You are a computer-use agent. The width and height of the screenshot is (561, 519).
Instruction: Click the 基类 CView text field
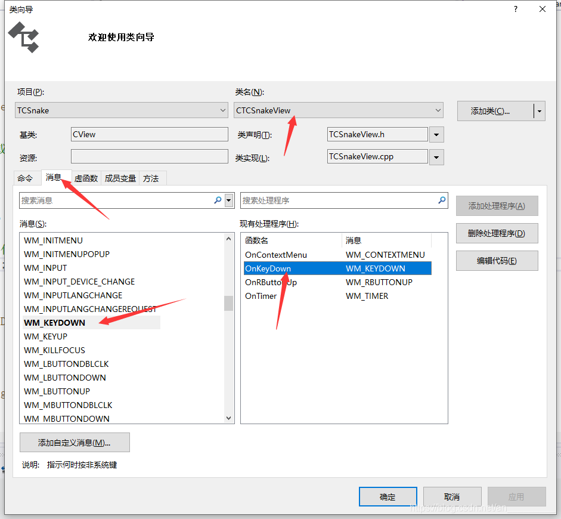[x=150, y=134]
